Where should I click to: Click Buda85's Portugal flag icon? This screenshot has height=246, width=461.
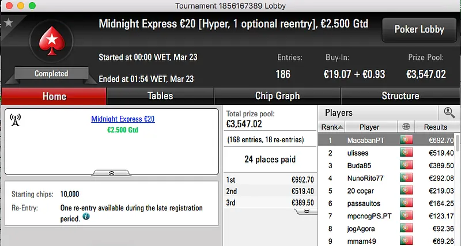[406, 165]
